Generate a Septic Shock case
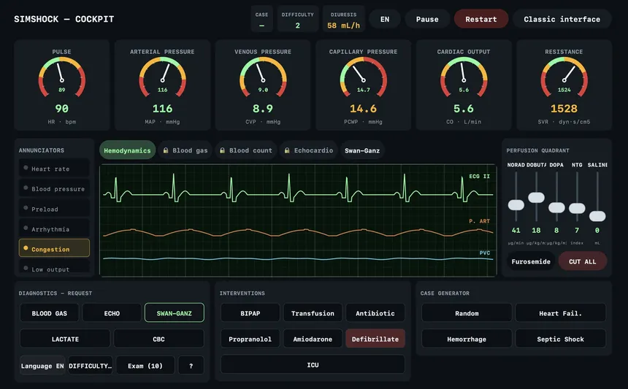Viewport: 628px width, 389px height. tap(560, 339)
